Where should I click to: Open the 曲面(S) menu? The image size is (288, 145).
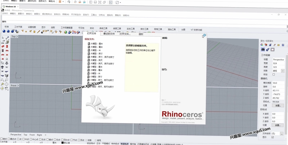pos(37,14)
